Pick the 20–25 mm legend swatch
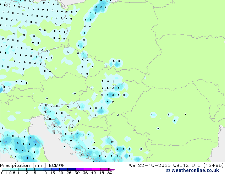Viewport: 225px width, 174px height. [x=64, y=169]
